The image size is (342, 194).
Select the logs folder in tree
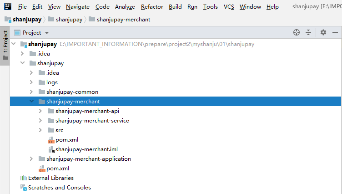click(52, 82)
